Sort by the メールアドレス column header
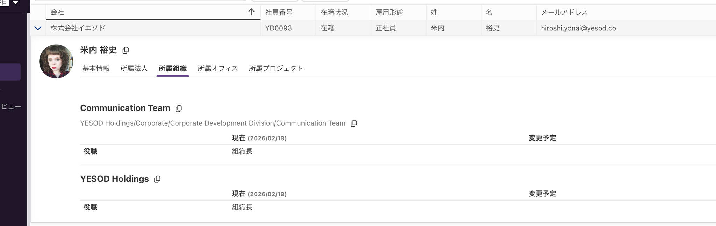716x226 pixels. (x=564, y=13)
